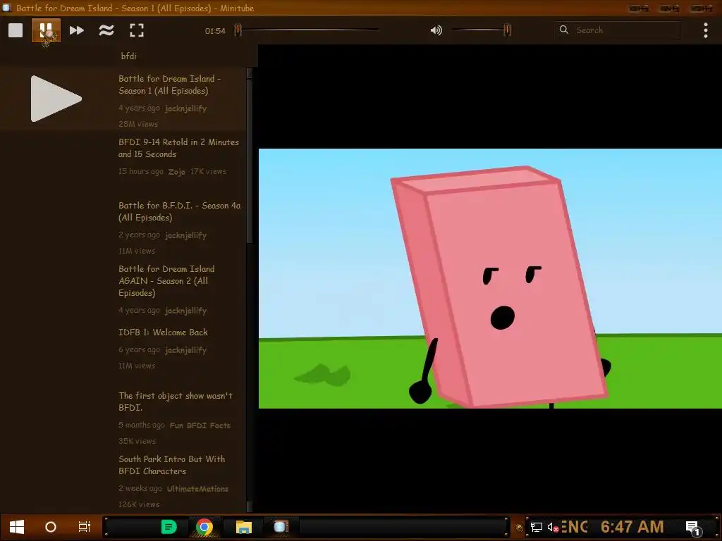The image size is (722, 541).
Task: Mute audio with the speaker icon
Action: click(x=436, y=30)
